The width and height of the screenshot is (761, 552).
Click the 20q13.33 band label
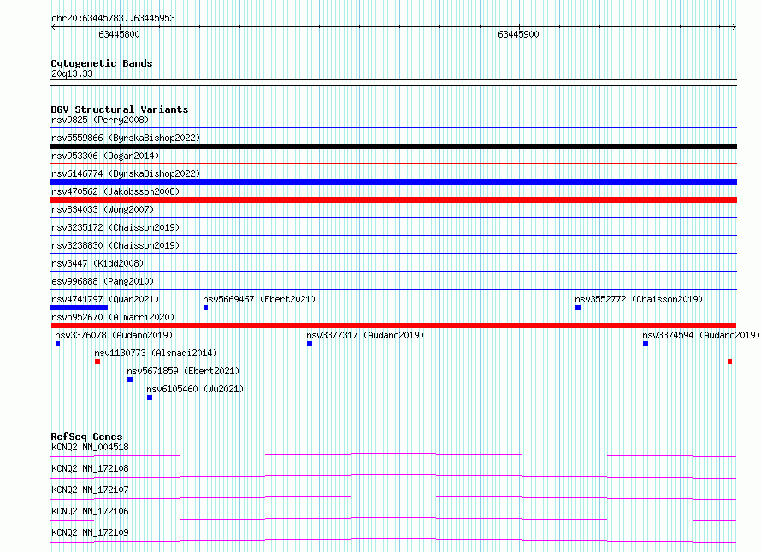[x=72, y=73]
